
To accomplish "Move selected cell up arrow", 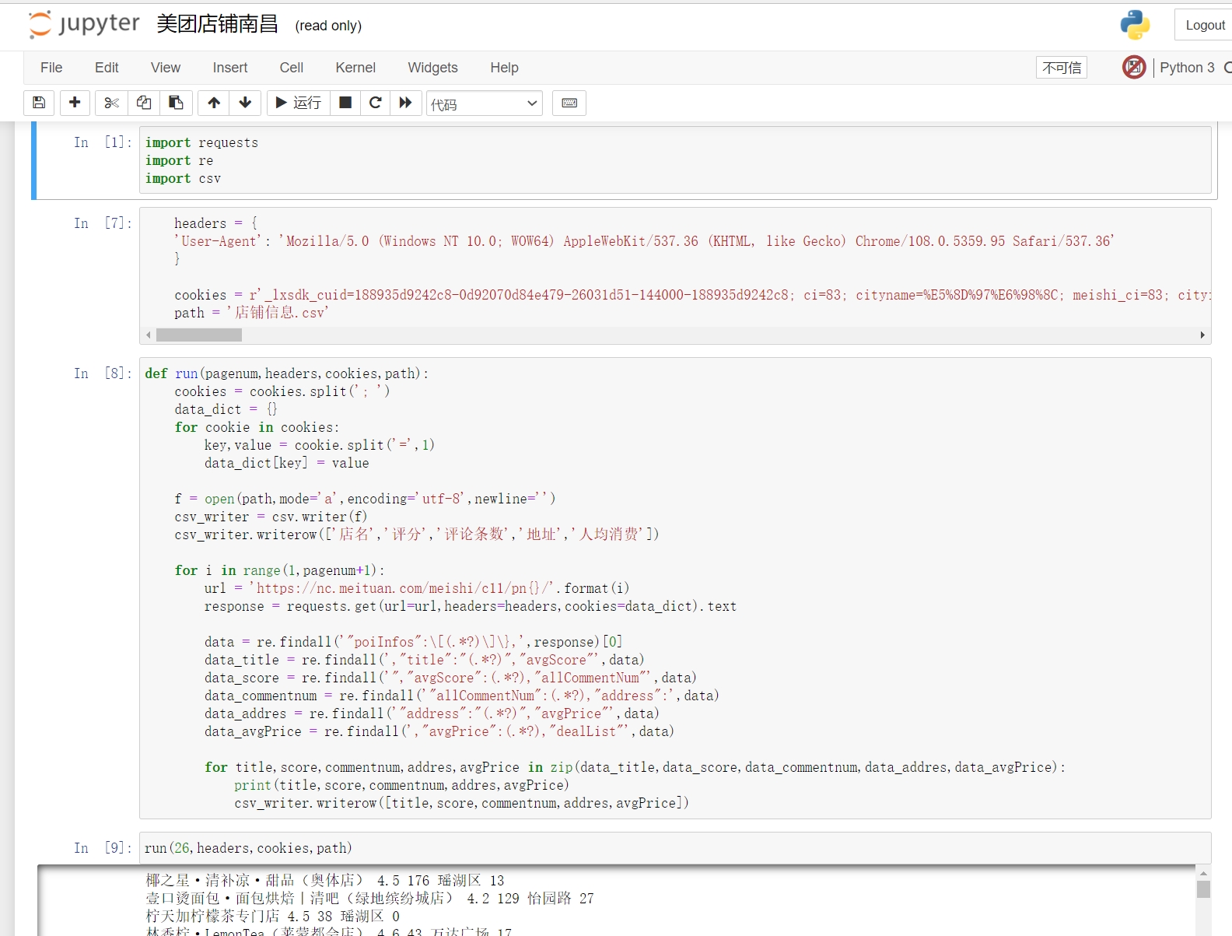I will point(214,103).
